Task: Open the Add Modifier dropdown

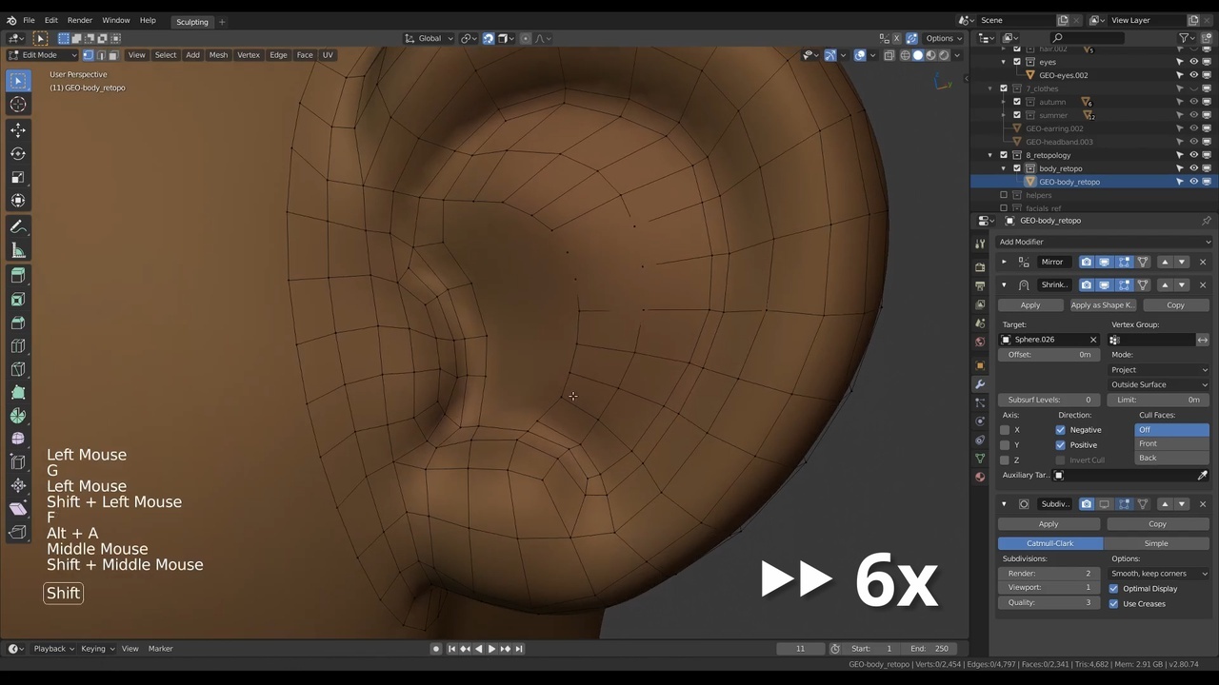Action: [1103, 242]
